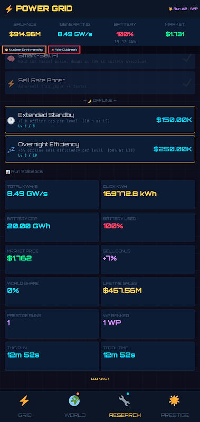Buy Overnight Efficiency for $250.00K
200x422 pixels.
click(x=173, y=149)
